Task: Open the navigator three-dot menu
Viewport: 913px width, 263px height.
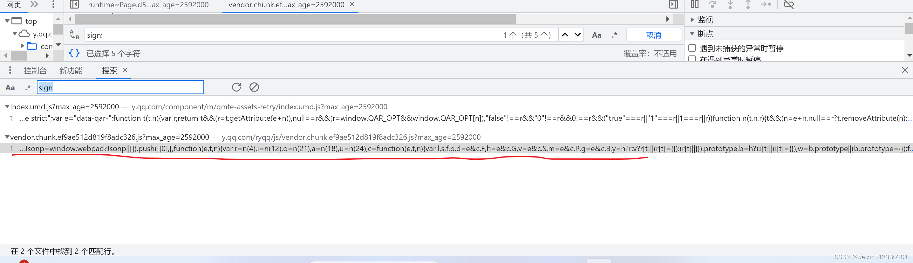Action: (x=53, y=4)
